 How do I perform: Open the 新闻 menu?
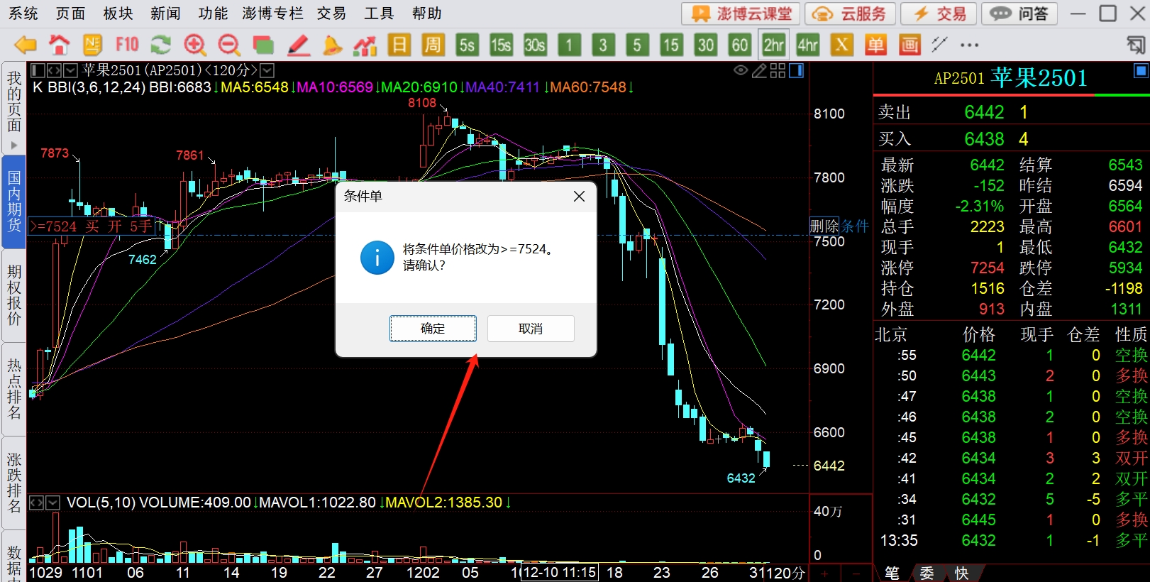click(x=165, y=13)
